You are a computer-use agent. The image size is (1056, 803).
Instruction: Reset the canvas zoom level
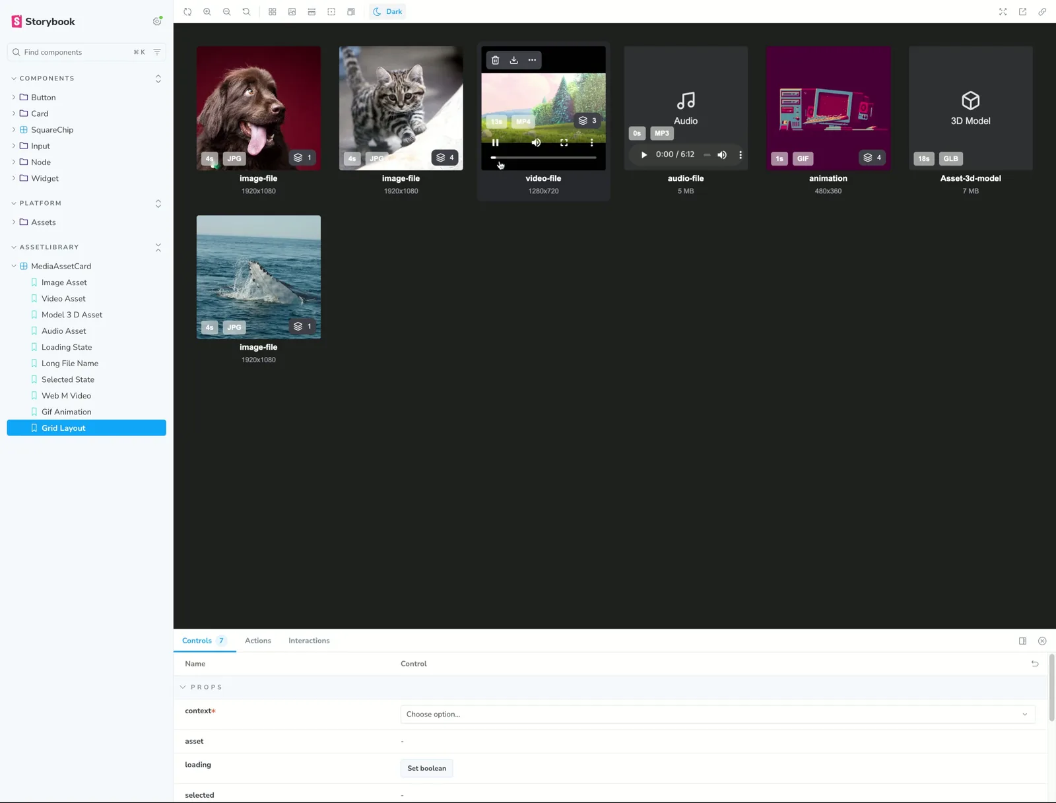tap(246, 12)
